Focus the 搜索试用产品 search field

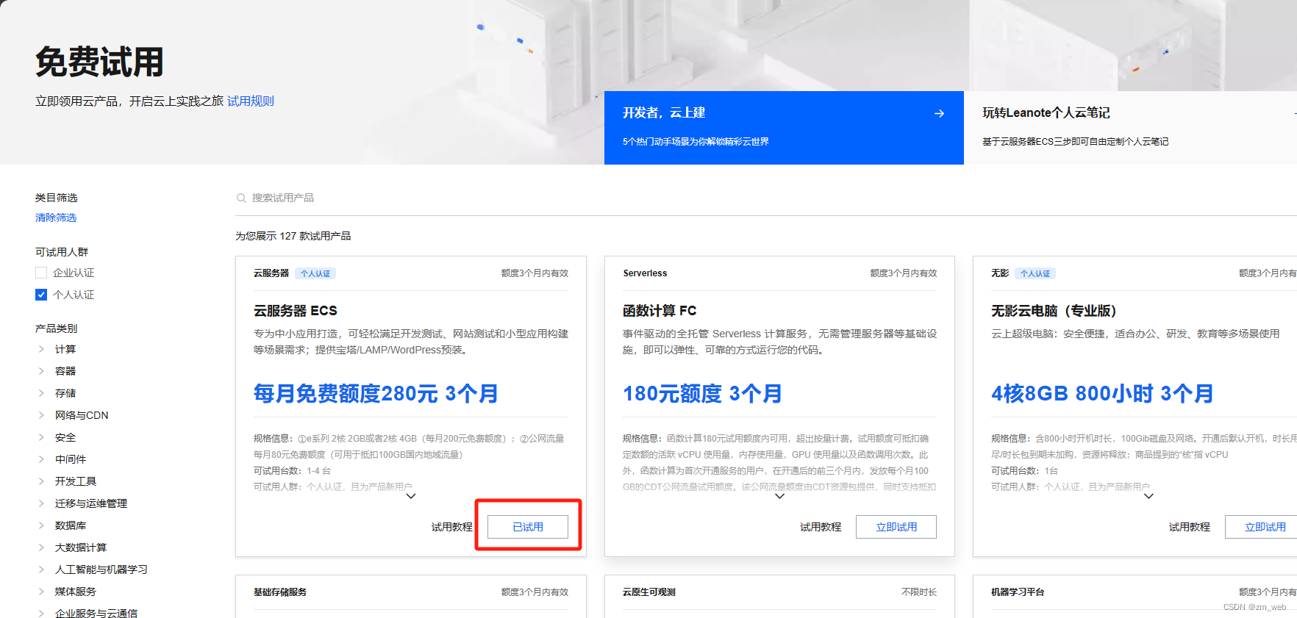[x=766, y=198]
